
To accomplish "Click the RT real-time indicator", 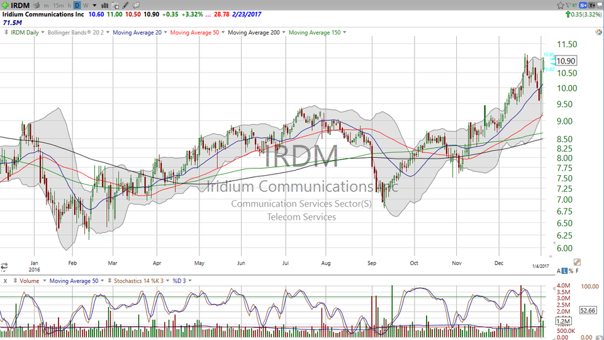I will [574, 6].
